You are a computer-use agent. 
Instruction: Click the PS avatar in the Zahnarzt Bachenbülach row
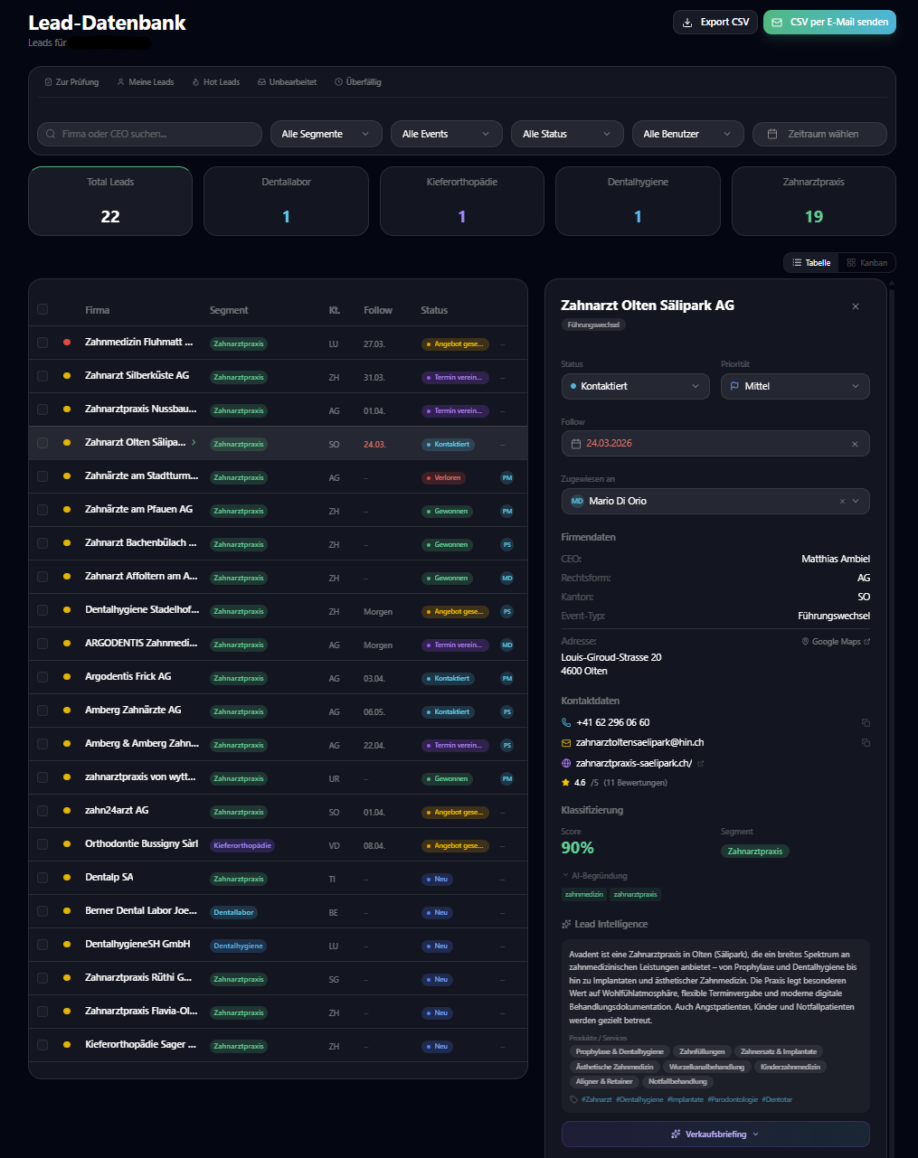click(x=507, y=544)
